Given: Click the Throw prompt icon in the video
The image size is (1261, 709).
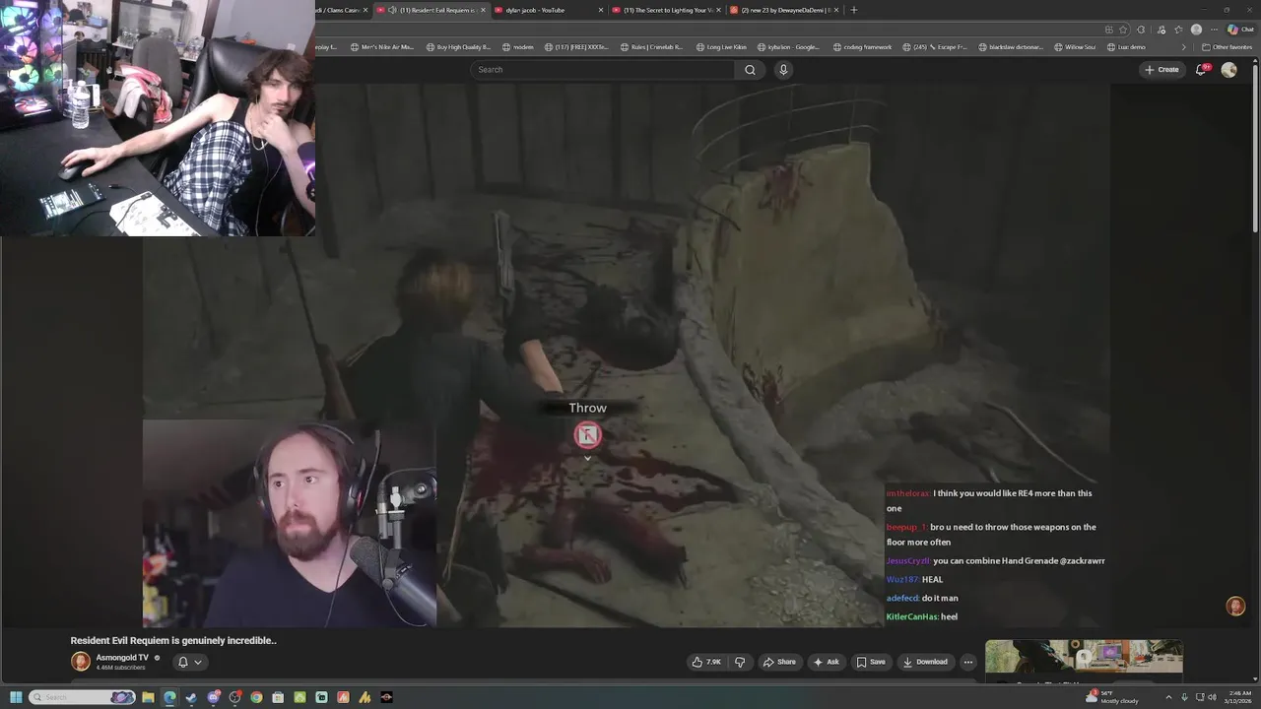Looking at the screenshot, I should (587, 435).
